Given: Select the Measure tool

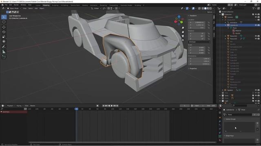Looking at the screenshot, I should [x=4, y=52].
